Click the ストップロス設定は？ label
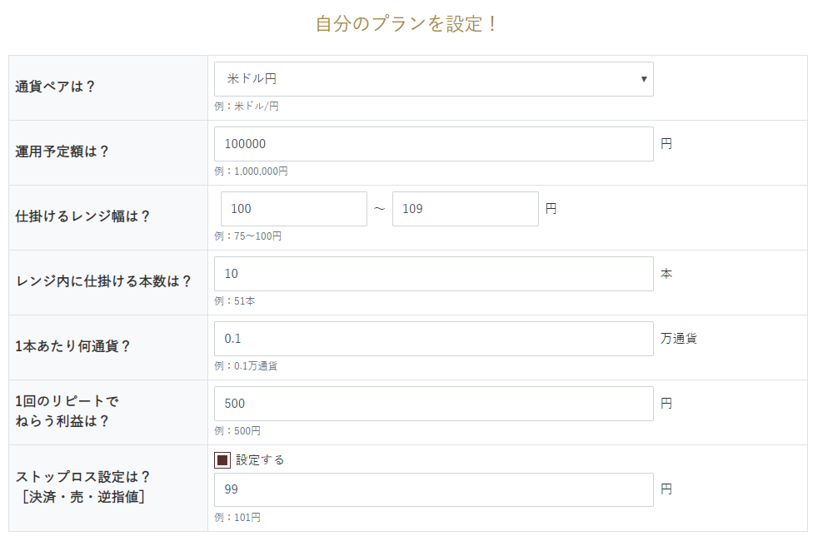This screenshot has width=813, height=541. pyautogui.click(x=83, y=477)
